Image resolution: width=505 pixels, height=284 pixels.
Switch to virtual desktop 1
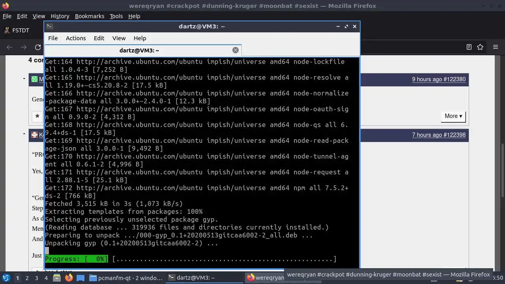(x=17, y=278)
